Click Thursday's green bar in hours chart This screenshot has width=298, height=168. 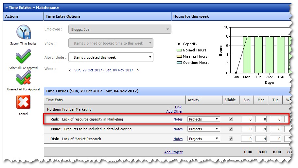pos(281,55)
